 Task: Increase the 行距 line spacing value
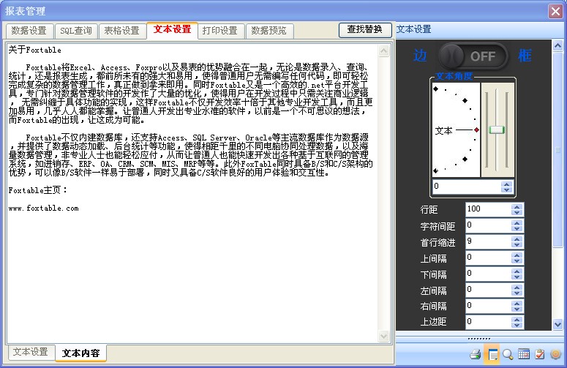(517, 206)
